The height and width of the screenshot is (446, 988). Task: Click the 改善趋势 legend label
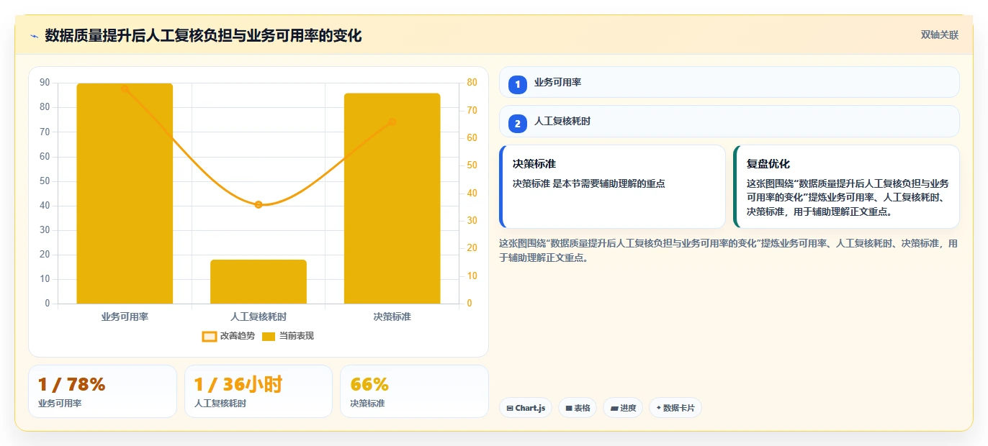(x=238, y=336)
